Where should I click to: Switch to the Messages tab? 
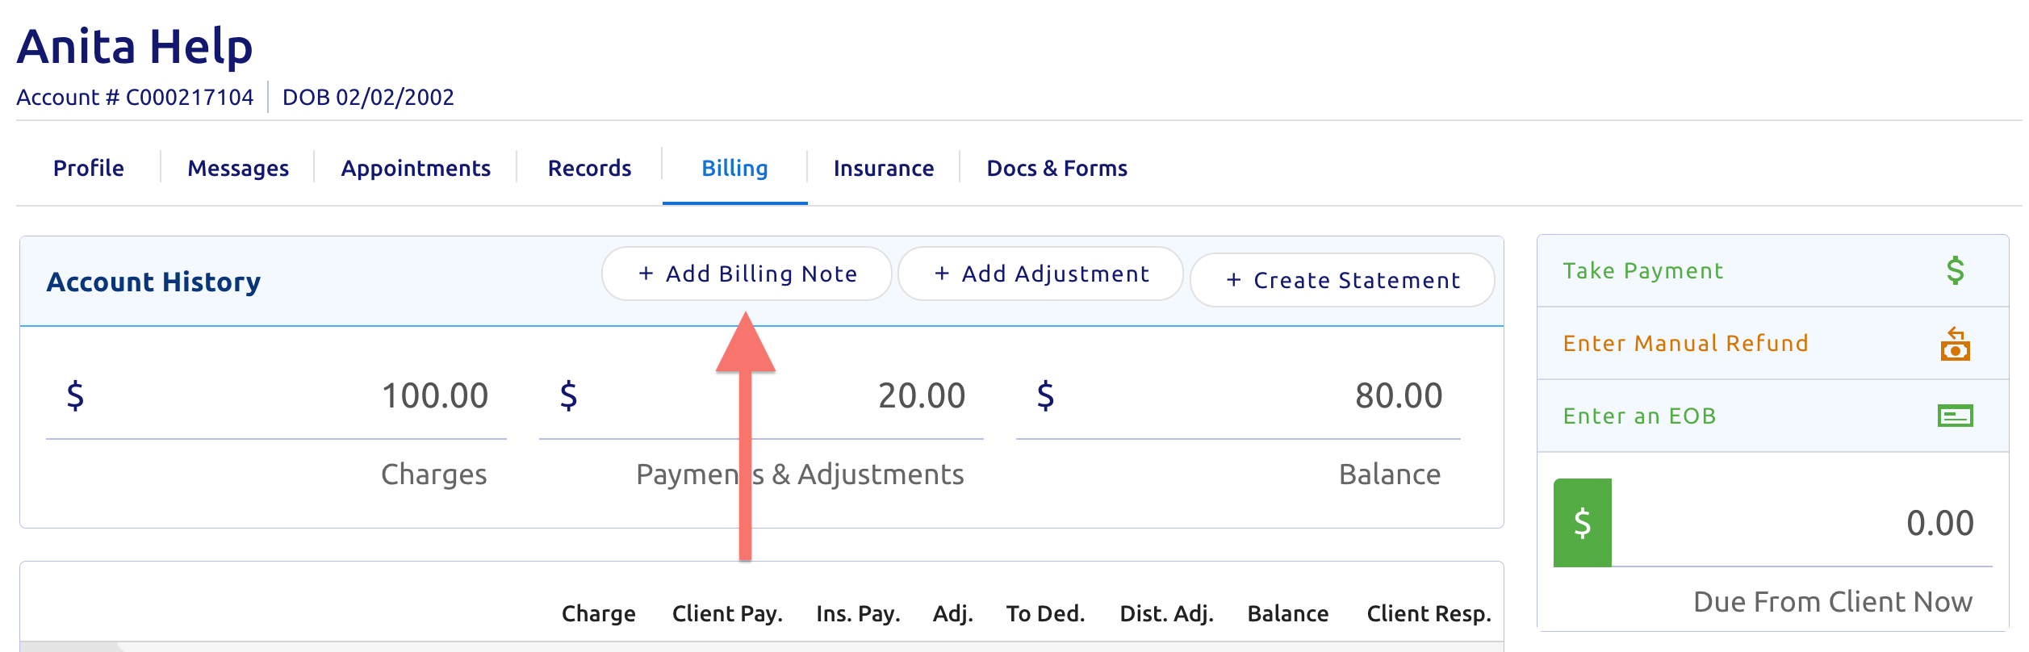point(238,168)
